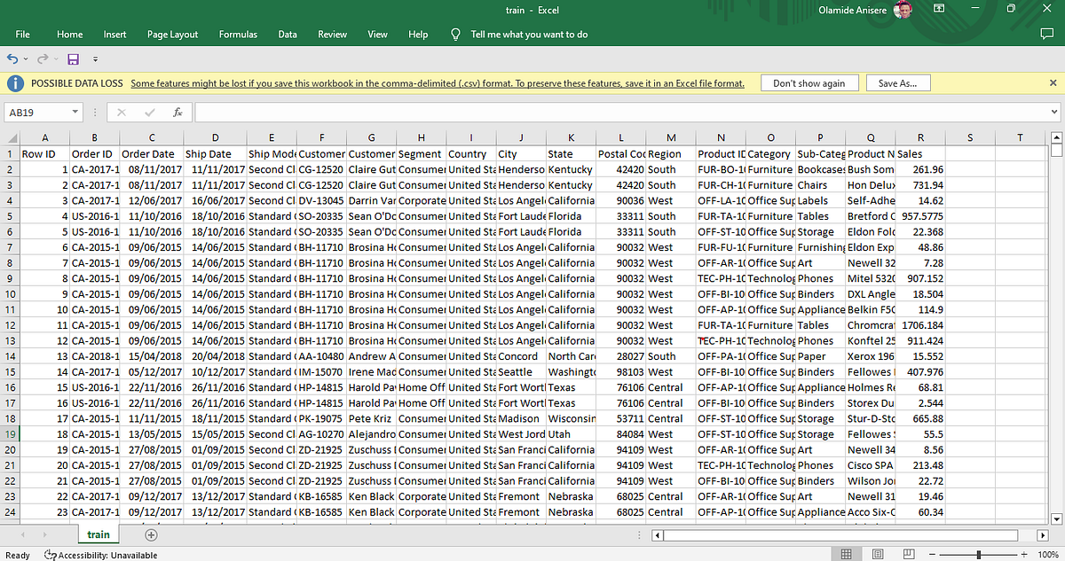Screen dimensions: 1065x561
Task: Select the column N header
Action: coord(721,138)
